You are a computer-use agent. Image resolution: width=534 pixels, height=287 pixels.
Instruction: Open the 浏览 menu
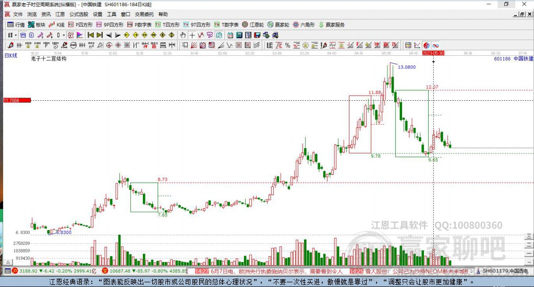tap(32, 14)
